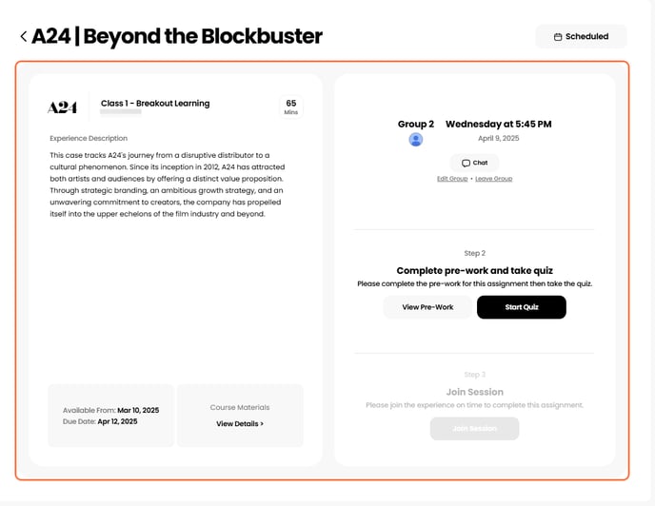Open the group Chat
The image size is (655, 506).
coord(474,163)
